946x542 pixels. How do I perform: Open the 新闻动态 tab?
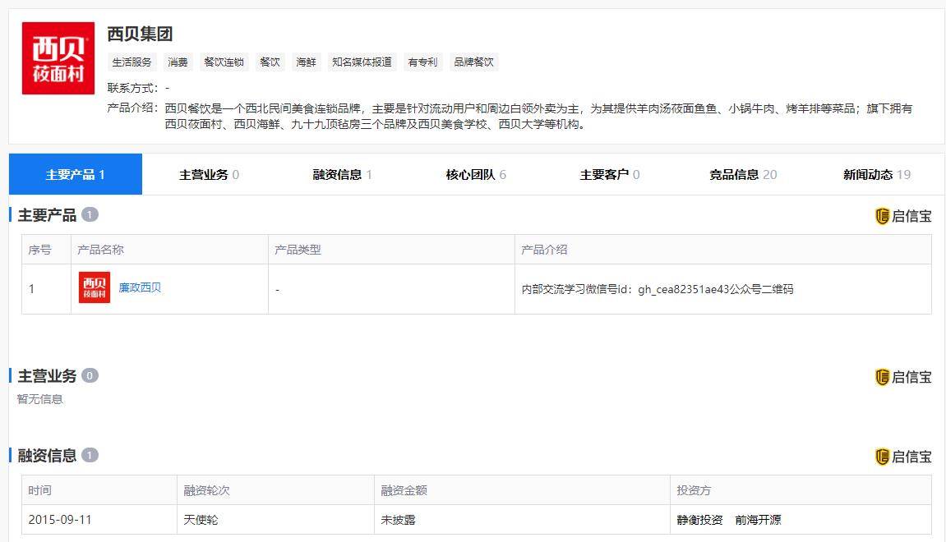(x=877, y=174)
